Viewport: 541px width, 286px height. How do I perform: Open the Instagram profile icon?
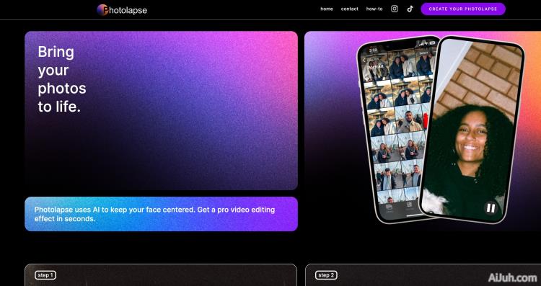[395, 9]
